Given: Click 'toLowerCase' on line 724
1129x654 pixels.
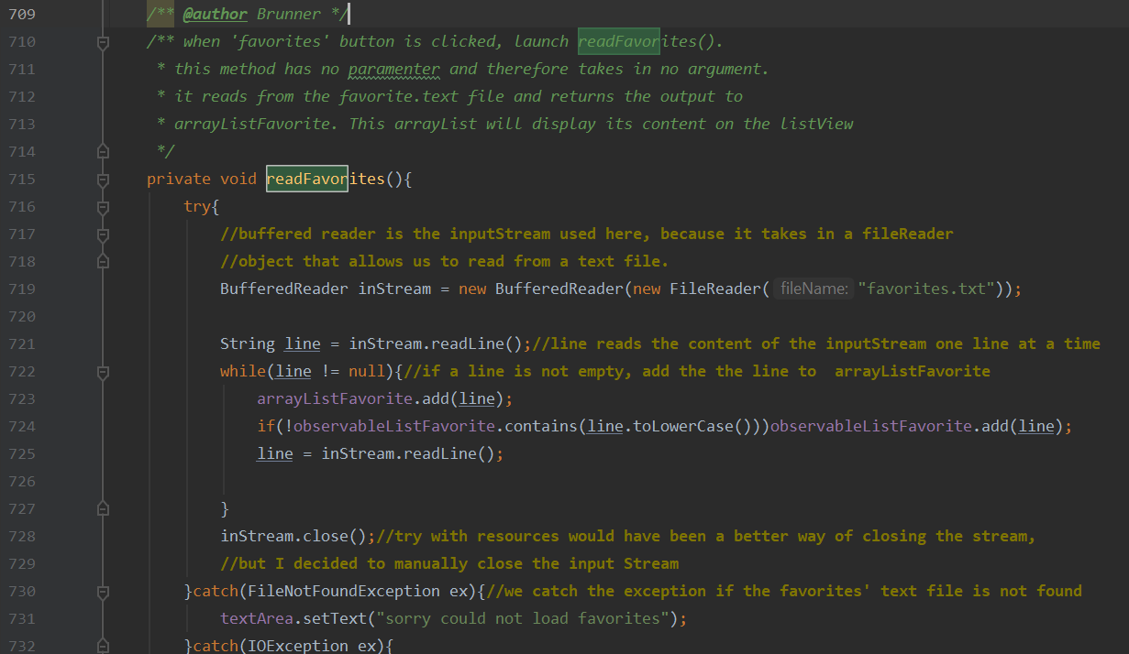Looking at the screenshot, I should 683,426.
